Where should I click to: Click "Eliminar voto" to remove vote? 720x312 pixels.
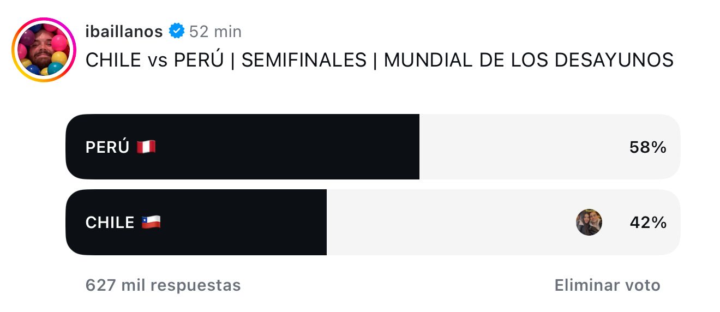(x=608, y=285)
